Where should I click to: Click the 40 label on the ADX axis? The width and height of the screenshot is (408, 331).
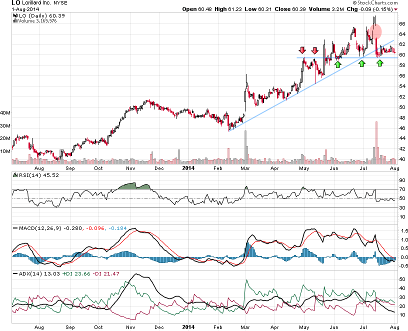coord(402,288)
